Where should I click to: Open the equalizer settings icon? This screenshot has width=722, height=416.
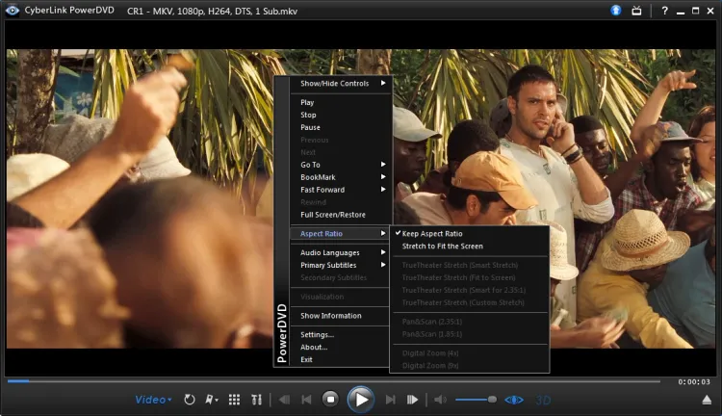256,400
